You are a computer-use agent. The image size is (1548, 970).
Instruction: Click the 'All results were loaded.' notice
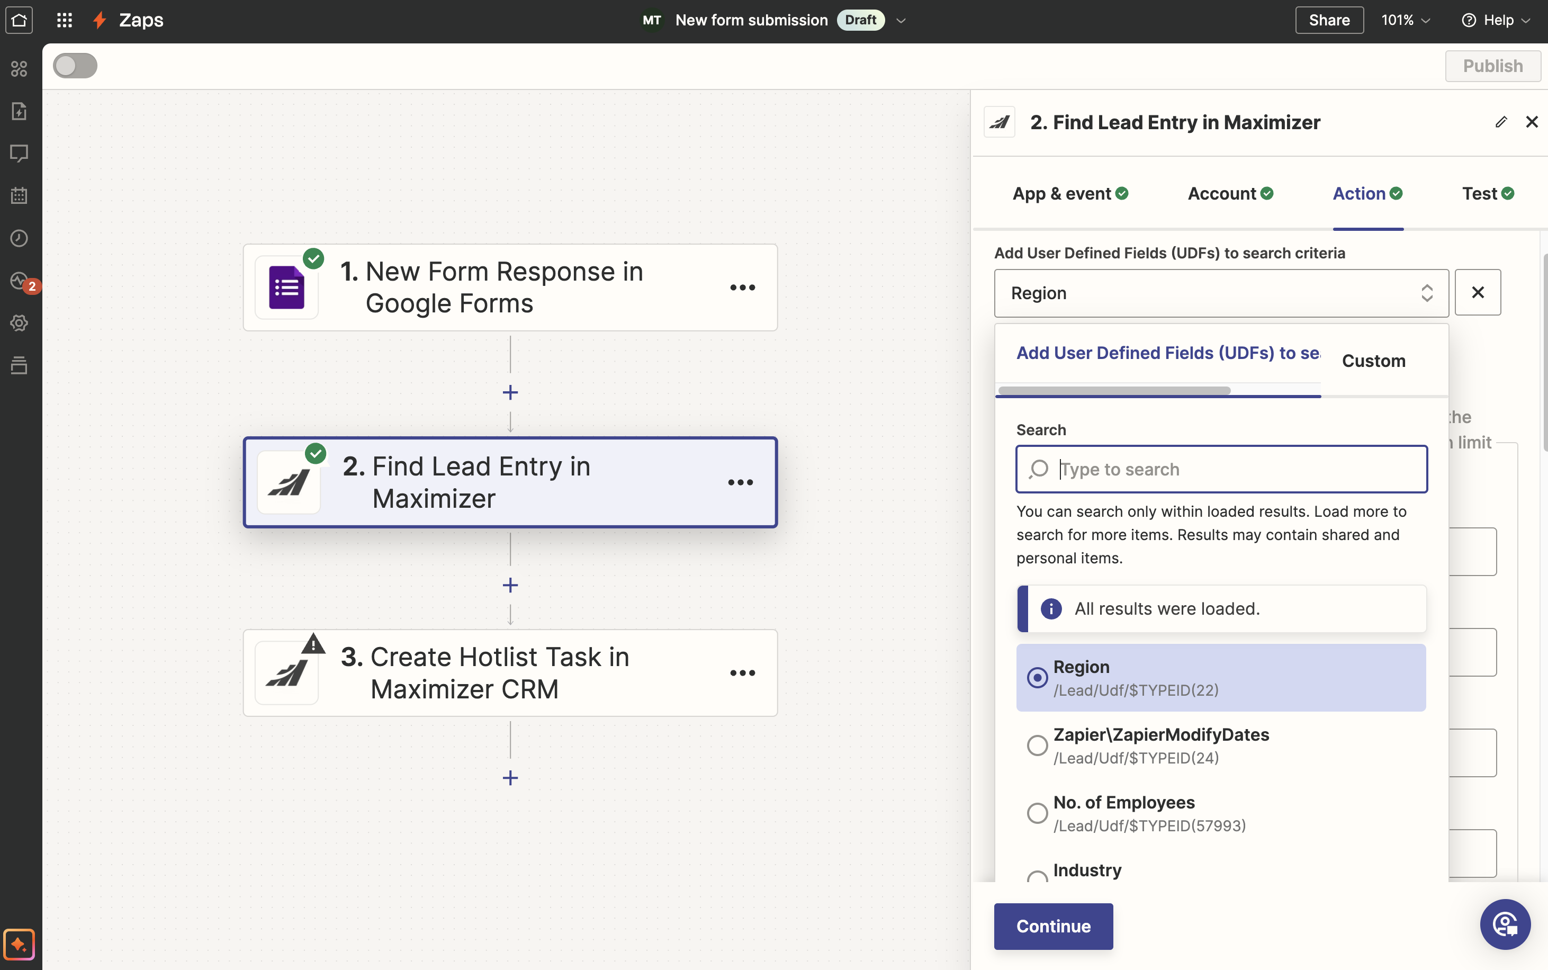coord(1221,609)
